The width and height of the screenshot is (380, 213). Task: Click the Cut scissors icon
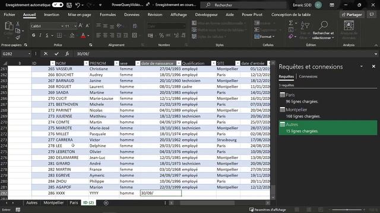18,24
